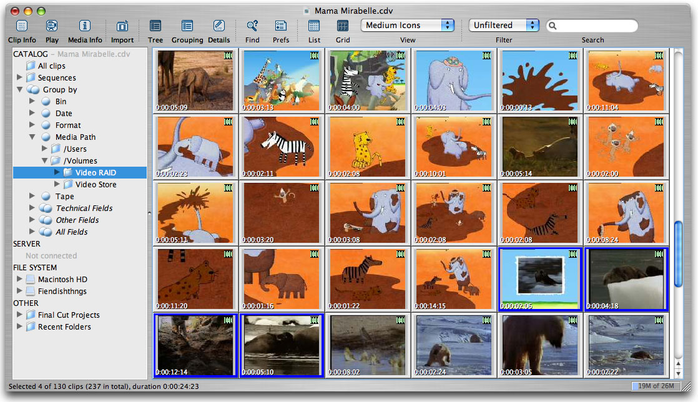Toggle the Details toolbar icon
Viewport: 698px width, 402px height.
click(219, 26)
